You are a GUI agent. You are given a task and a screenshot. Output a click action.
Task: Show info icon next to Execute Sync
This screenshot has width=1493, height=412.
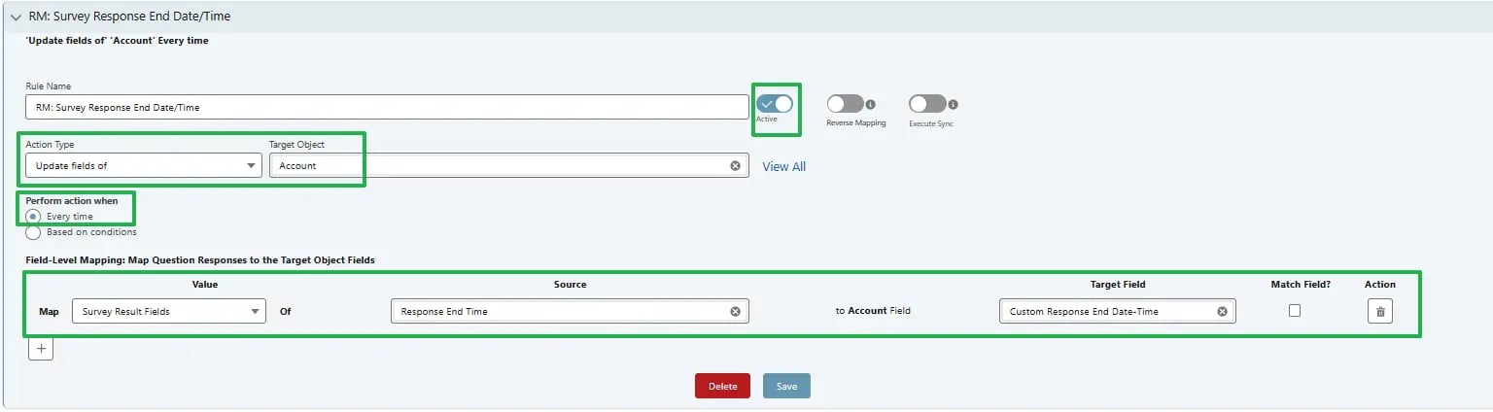coord(953,104)
